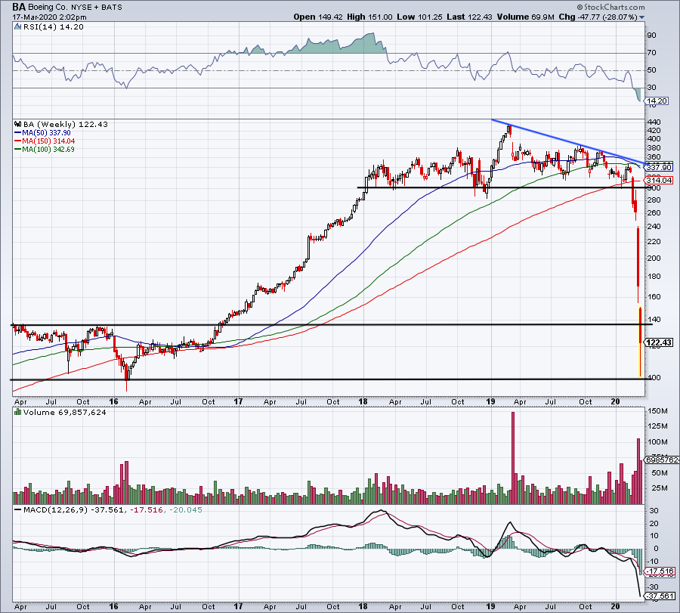The image size is (680, 613).
Task: Click the 150M label on volume axis
Action: point(657,411)
